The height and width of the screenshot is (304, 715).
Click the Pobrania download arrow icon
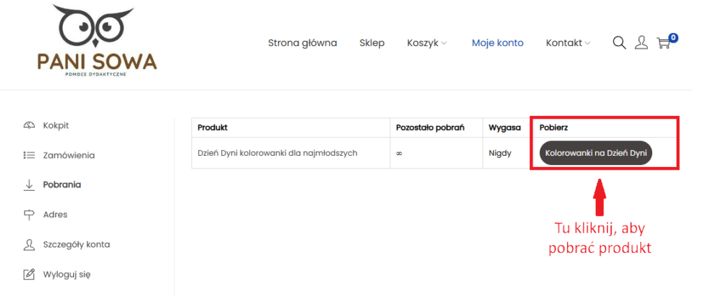[29, 185]
